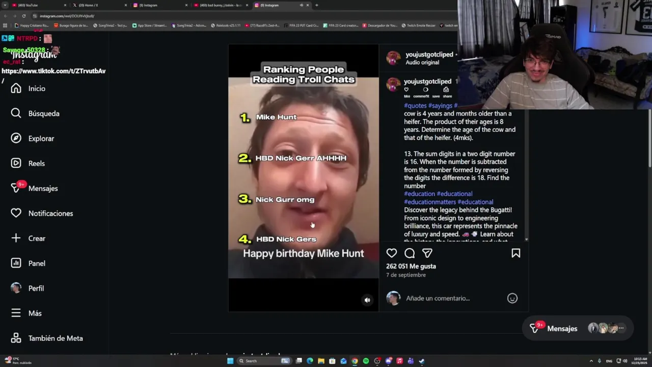Open youjustgotcliped profile from post header
The width and height of the screenshot is (652, 367).
tap(429, 55)
